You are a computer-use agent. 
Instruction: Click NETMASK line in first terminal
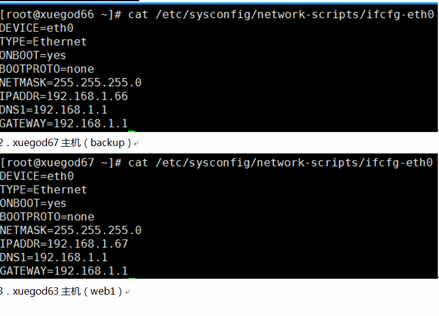pyautogui.click(x=71, y=83)
